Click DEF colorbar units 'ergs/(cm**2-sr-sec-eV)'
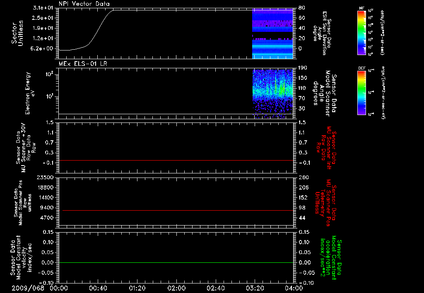This screenshot has height=293, width=424. pyautogui.click(x=383, y=93)
